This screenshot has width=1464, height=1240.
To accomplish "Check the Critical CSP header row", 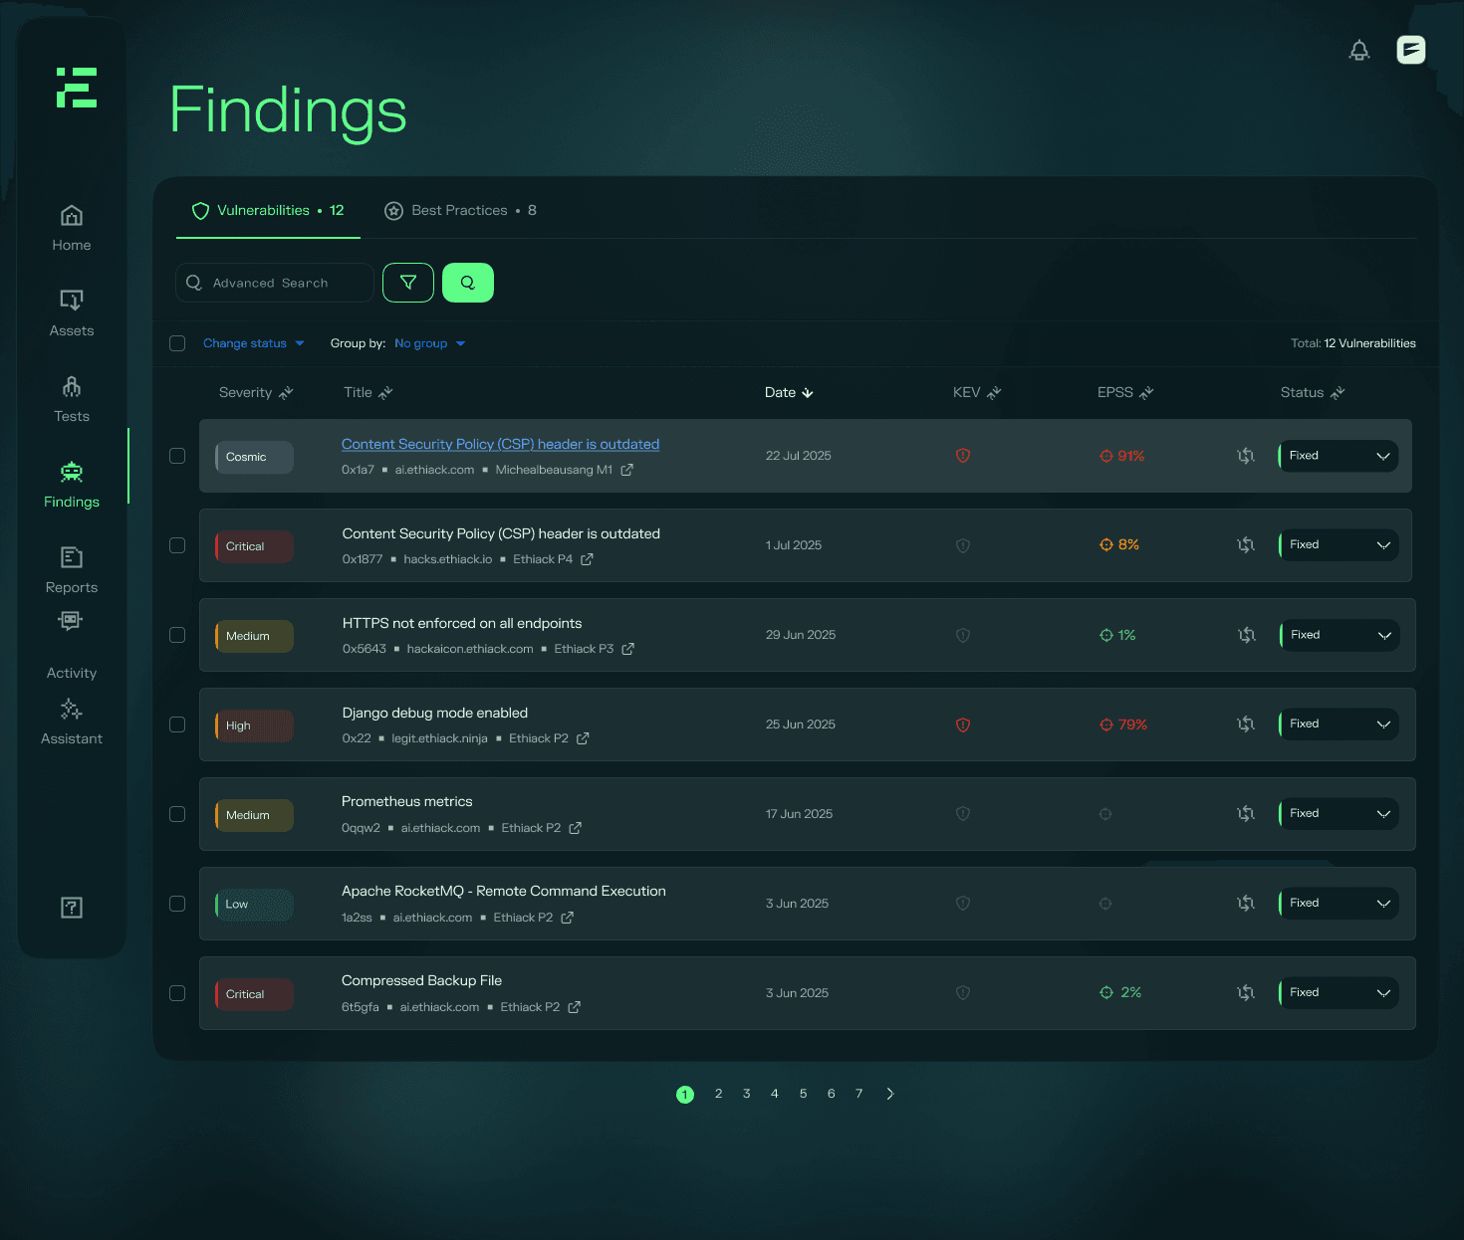I will (177, 545).
